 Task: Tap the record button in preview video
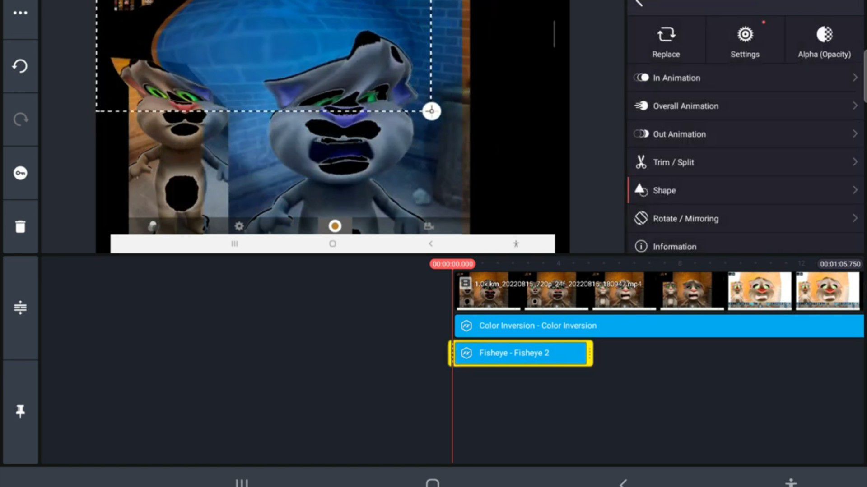point(335,226)
